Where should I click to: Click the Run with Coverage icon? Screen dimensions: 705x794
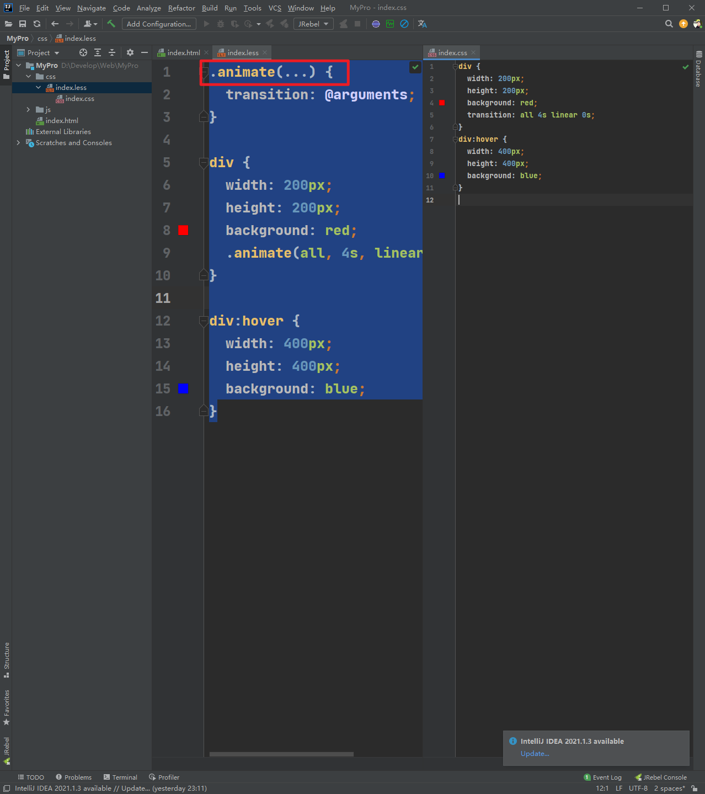234,24
